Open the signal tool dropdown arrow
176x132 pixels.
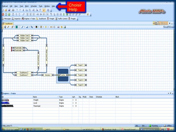39,27
